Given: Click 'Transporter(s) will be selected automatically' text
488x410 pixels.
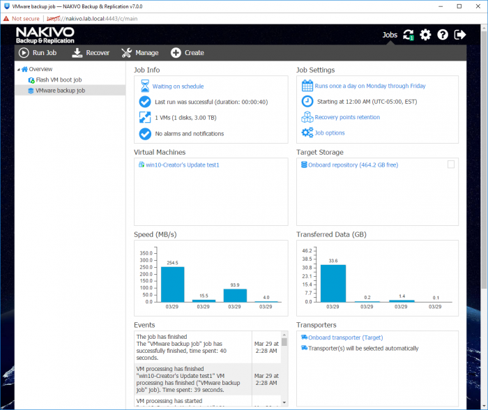Looking at the screenshot, I should pyautogui.click(x=363, y=349).
